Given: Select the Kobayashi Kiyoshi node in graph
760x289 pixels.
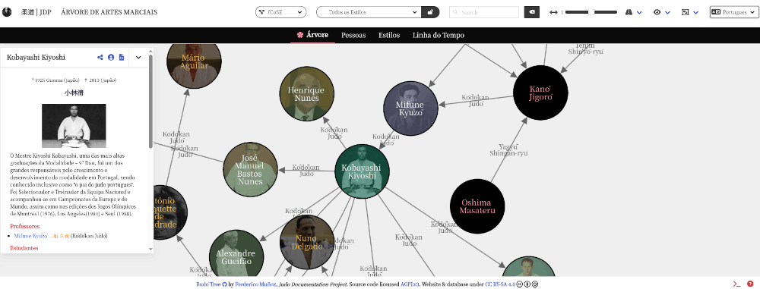Looking at the screenshot, I should (x=362, y=171).
